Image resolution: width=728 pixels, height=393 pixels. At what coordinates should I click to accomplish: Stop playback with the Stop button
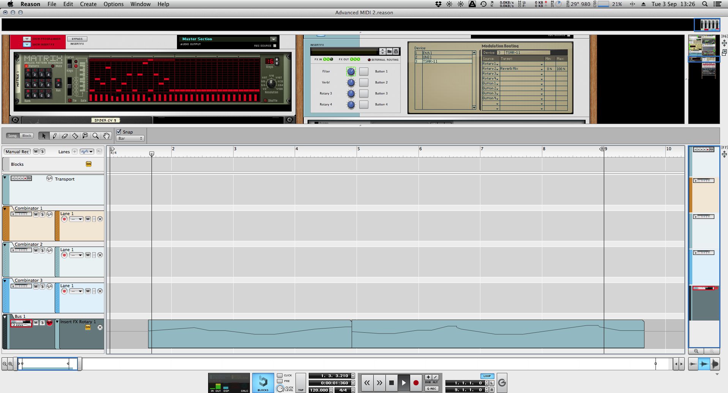pyautogui.click(x=392, y=383)
